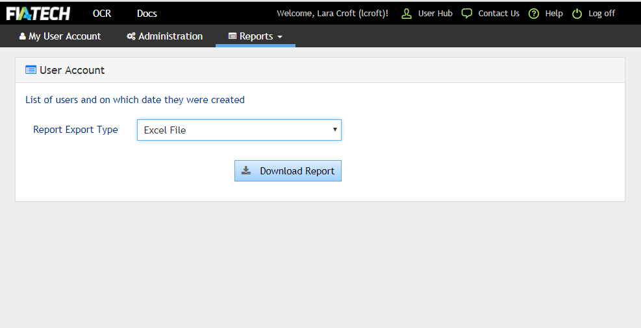Viewport: 641px width, 328px height.
Task: Open the Help link
Action: (x=554, y=14)
